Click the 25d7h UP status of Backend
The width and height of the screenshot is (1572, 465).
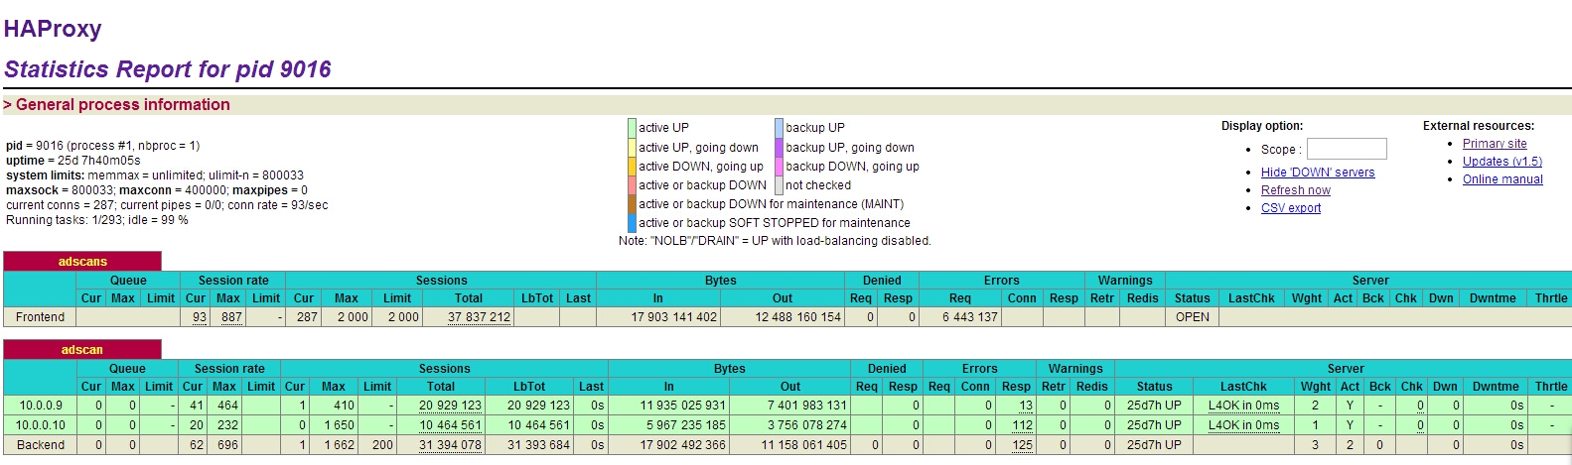tap(1154, 445)
